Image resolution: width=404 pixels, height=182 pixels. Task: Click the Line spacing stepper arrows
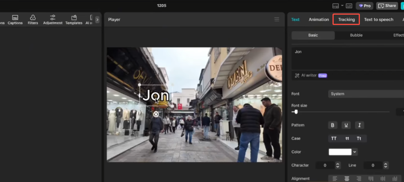point(386,165)
